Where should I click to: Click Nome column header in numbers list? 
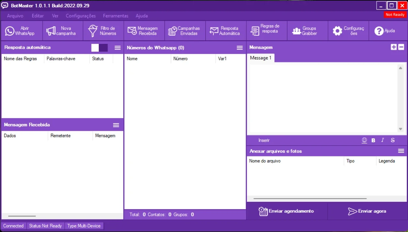pyautogui.click(x=148, y=58)
